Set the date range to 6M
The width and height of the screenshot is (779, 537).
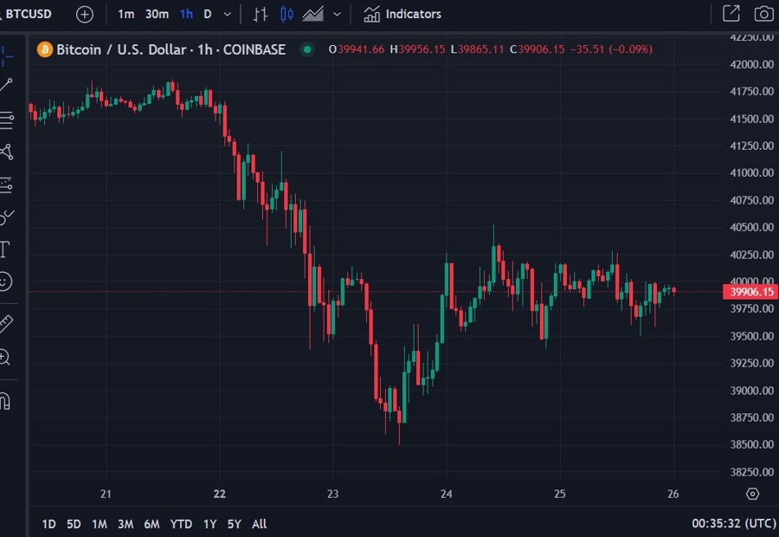coord(152,524)
